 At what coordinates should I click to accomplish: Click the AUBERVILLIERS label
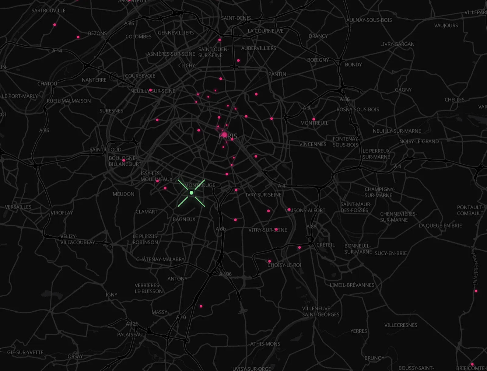pyautogui.click(x=259, y=48)
